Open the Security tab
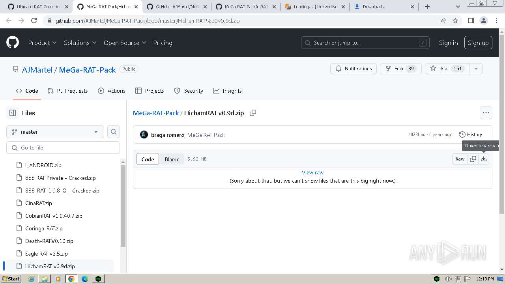 click(x=189, y=91)
